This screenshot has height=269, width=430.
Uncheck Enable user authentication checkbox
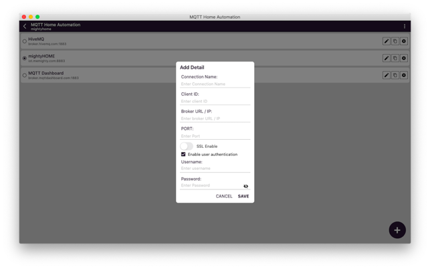(x=183, y=155)
